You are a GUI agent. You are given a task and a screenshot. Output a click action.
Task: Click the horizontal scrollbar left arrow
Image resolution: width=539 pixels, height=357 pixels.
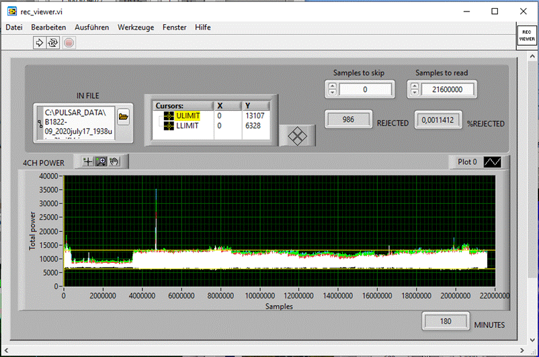click(6, 350)
